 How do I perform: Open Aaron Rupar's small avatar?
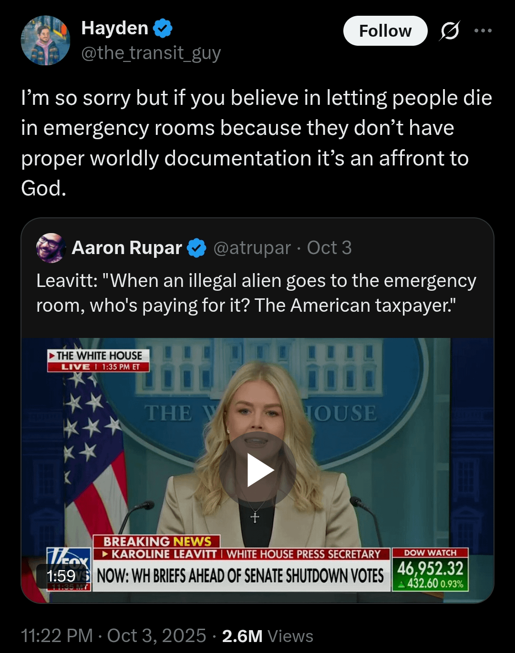click(51, 248)
